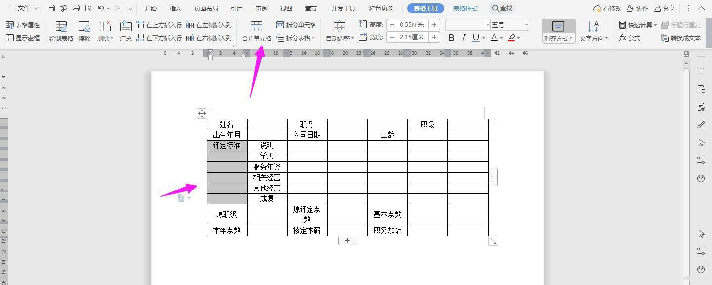Toggle bold formatting on selected text

[451, 37]
